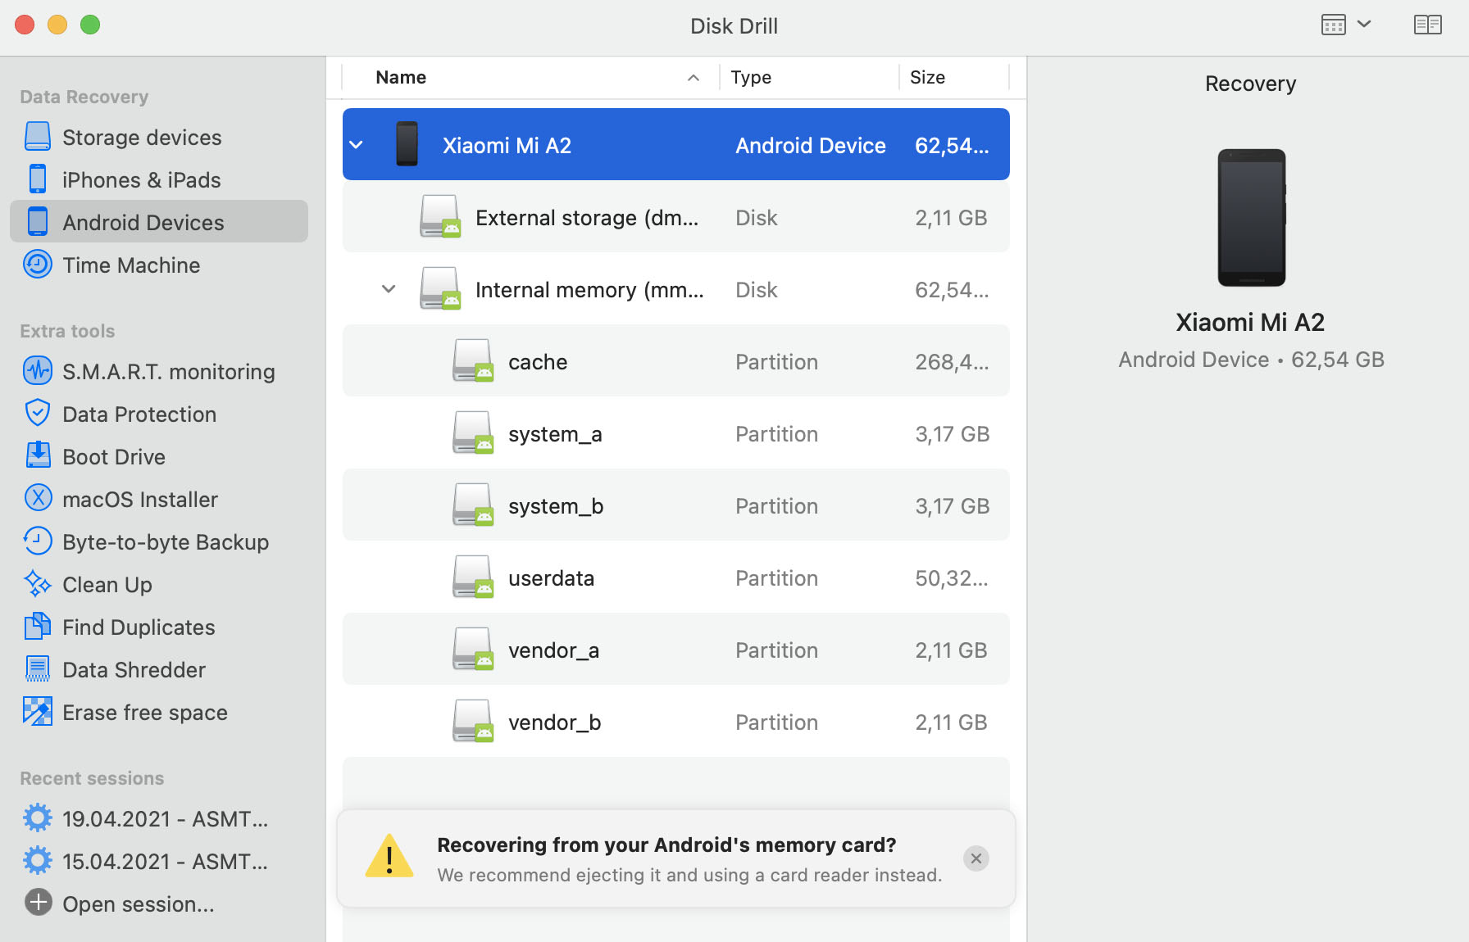Click the memory card warning headline text
The image size is (1469, 942).
pyautogui.click(x=666, y=845)
